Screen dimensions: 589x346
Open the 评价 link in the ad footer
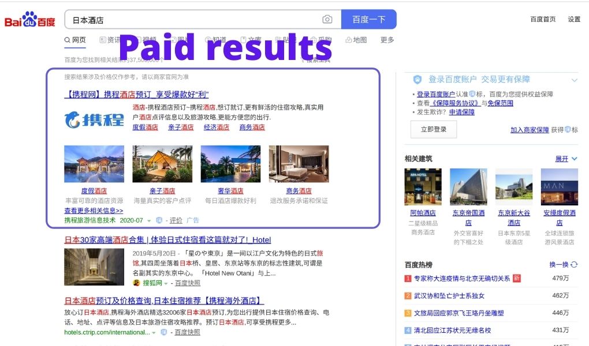pyautogui.click(x=176, y=220)
